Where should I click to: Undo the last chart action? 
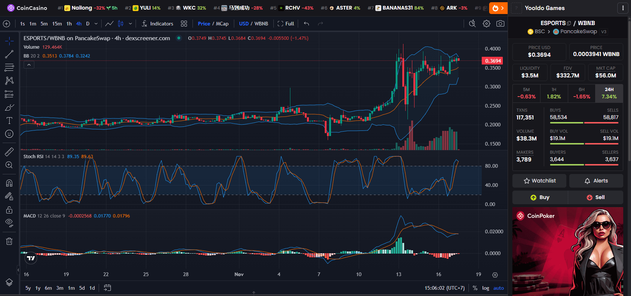(306, 24)
